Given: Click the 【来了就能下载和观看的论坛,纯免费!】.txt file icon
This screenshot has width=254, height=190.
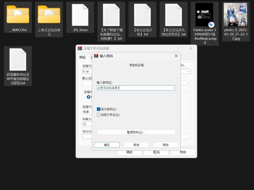Looking at the screenshot, I should pyautogui.click(x=111, y=15).
